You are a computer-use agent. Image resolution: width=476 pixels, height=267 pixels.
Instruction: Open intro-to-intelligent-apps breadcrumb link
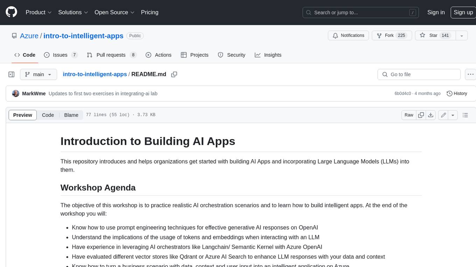(x=95, y=74)
